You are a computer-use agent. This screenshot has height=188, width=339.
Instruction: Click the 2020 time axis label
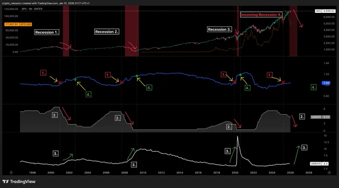pos(235,173)
